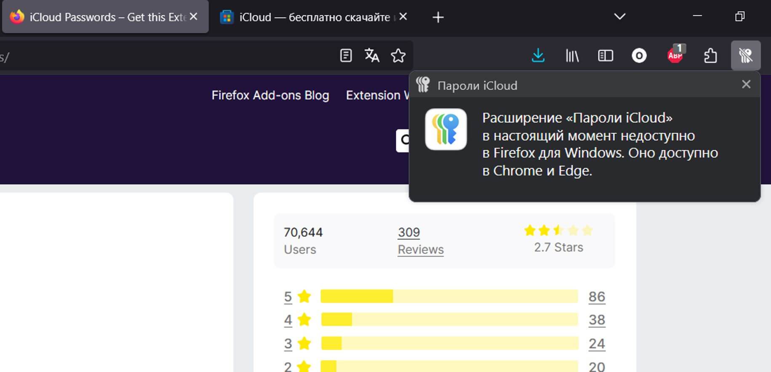Image resolution: width=771 pixels, height=372 pixels.
Task: Open Firefox Add-ons Blog link
Action: point(270,95)
